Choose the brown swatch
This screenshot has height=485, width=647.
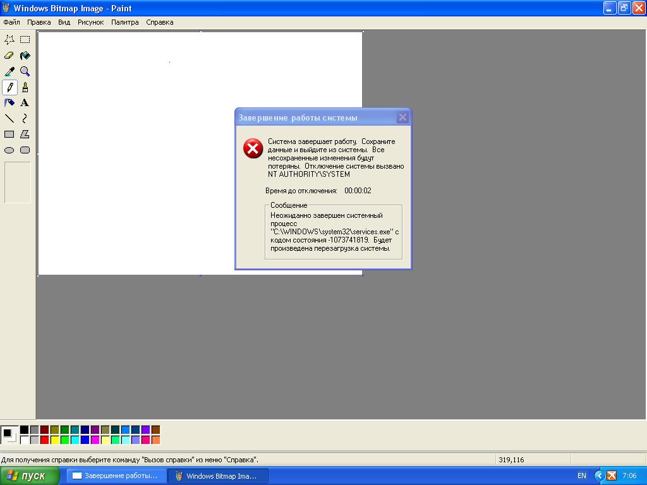coord(156,430)
